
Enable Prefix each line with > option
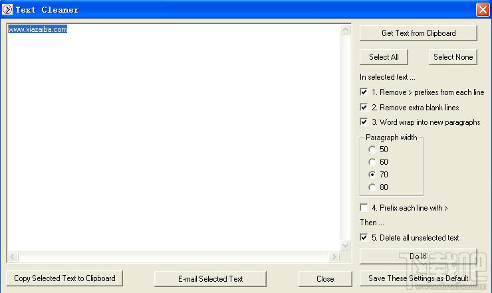point(364,208)
